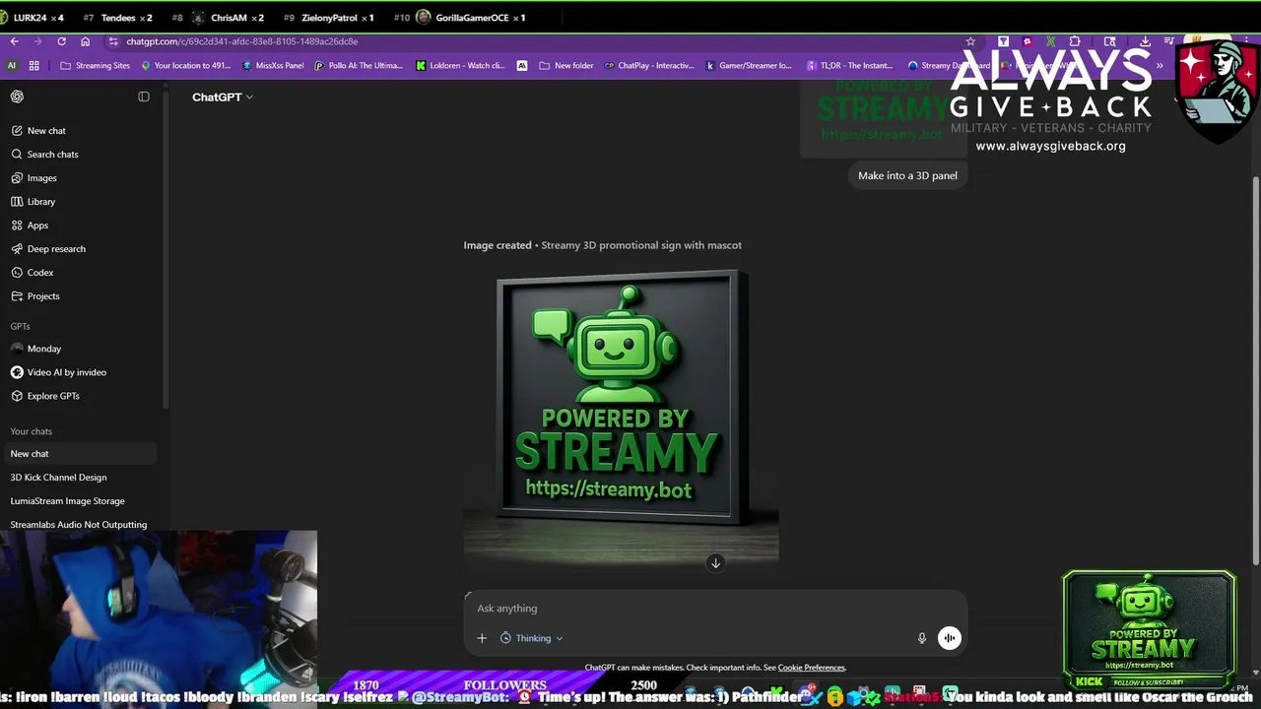Collapse the Your chats section heading
This screenshot has height=709, width=1261.
pos(31,431)
